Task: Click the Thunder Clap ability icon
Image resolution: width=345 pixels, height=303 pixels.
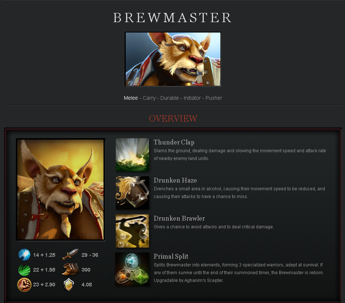Action: point(132,155)
